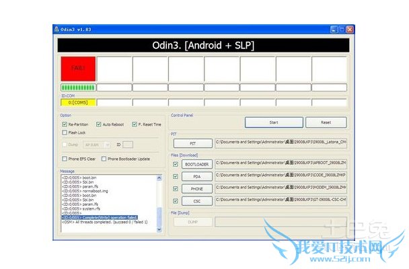This screenshot has height=269, width=409.
Task: Click the CSC file path field
Action: pos(281,201)
